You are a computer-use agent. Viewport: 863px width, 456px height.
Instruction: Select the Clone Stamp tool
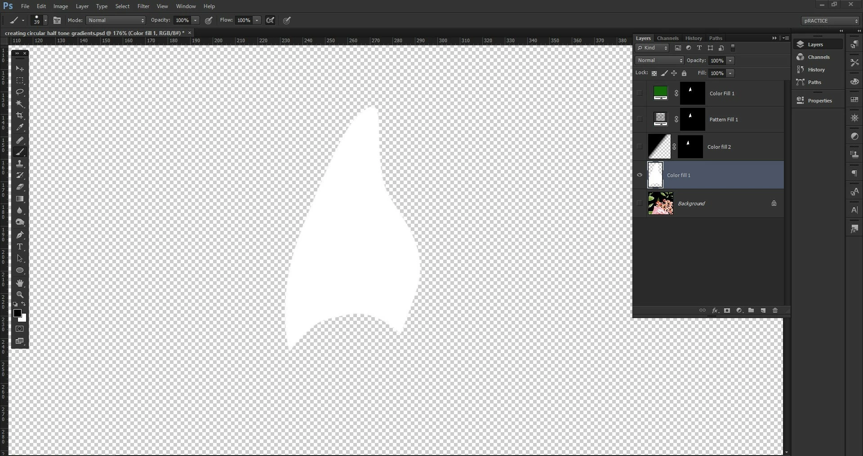(x=20, y=164)
